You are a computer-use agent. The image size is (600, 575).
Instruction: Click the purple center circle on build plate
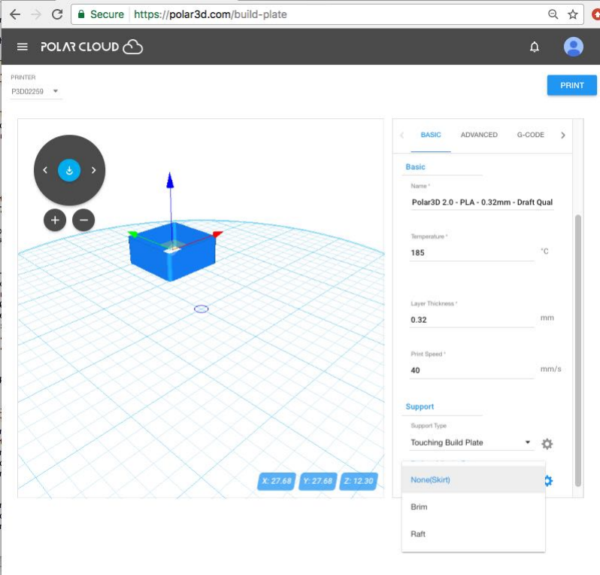point(202,309)
